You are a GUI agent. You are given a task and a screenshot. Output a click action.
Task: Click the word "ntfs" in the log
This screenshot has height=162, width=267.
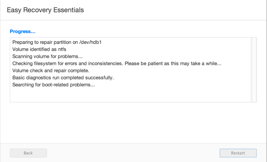62,49
